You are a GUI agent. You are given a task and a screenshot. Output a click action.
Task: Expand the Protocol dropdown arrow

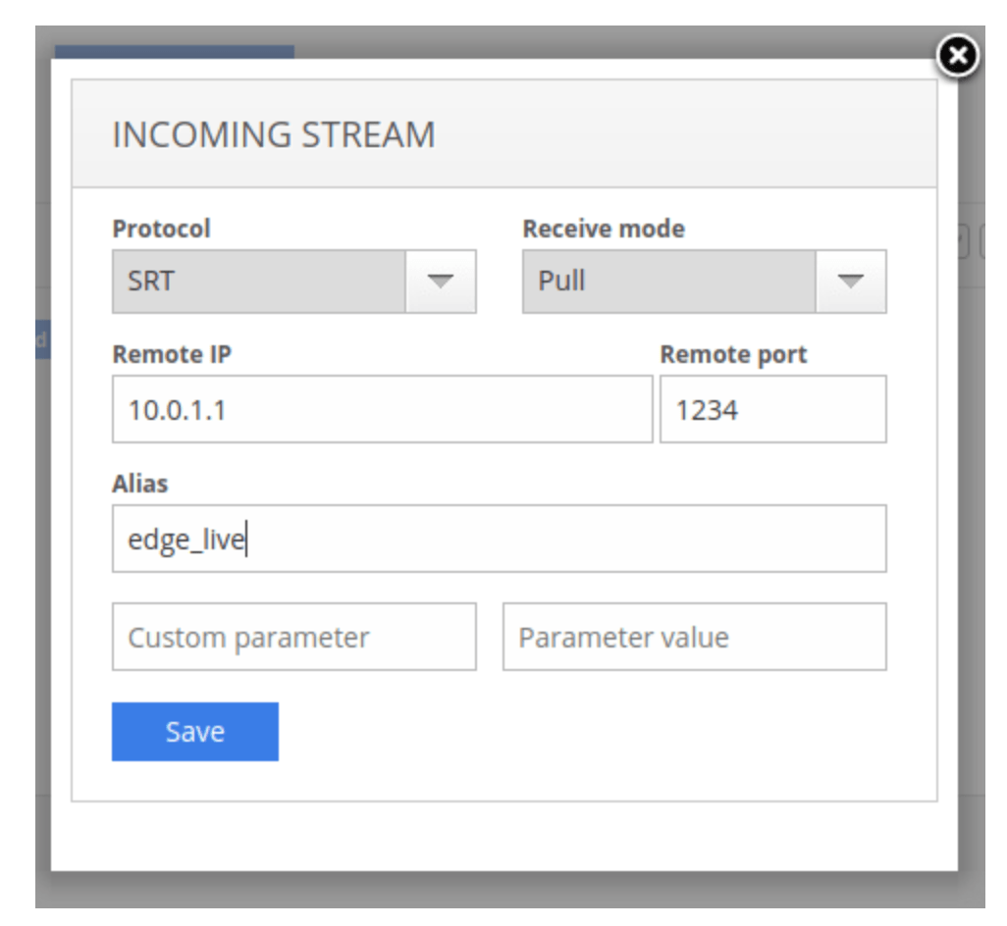pyautogui.click(x=441, y=282)
